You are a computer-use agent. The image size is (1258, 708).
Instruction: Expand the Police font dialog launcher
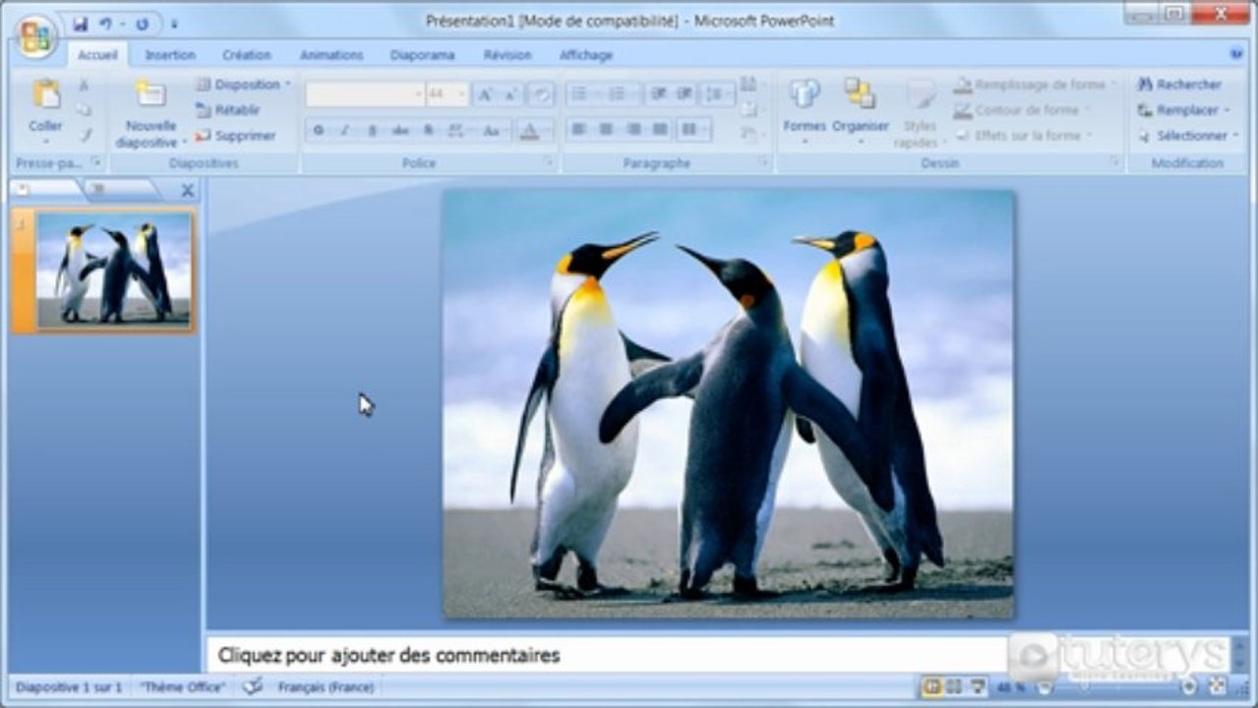(x=549, y=161)
